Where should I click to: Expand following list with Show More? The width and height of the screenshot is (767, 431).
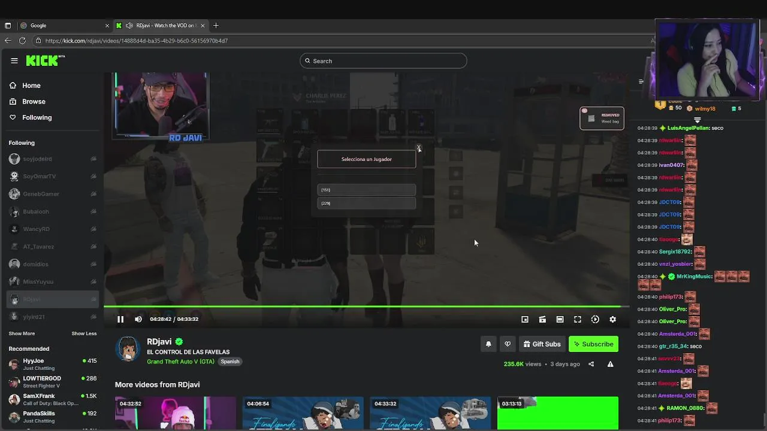point(22,333)
